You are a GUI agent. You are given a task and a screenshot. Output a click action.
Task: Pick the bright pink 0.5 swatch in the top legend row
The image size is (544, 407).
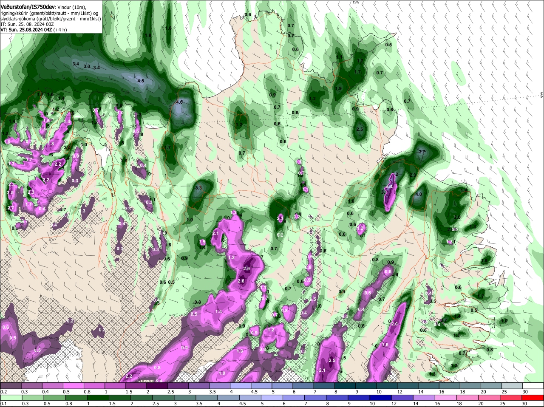[x=73, y=385]
